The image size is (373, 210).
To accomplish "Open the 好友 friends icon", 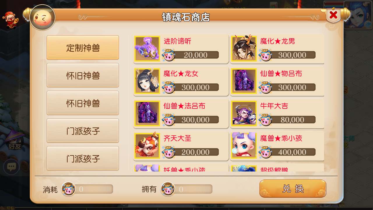I will click(15, 141).
